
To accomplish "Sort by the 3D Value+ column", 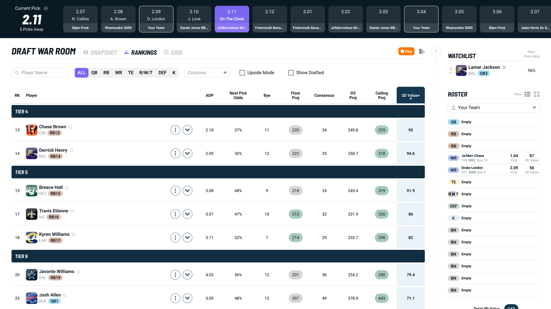I will click(x=411, y=95).
